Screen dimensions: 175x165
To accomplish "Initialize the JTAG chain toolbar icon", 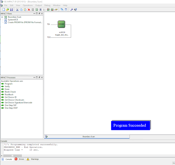I will 37,10.
